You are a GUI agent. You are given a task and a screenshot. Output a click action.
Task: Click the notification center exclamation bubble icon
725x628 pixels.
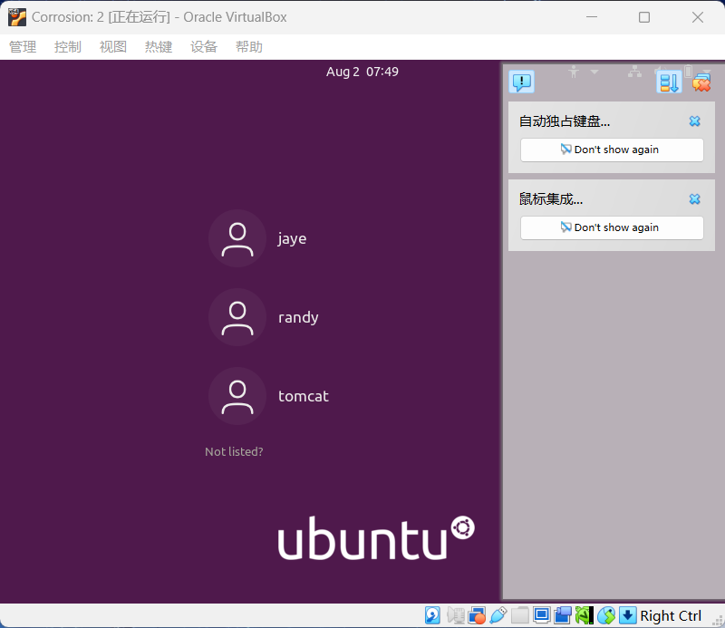(522, 82)
